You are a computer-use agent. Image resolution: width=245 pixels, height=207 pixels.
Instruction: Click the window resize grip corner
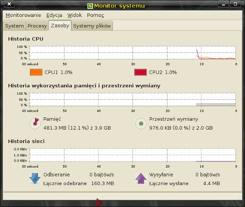[x=239, y=197]
